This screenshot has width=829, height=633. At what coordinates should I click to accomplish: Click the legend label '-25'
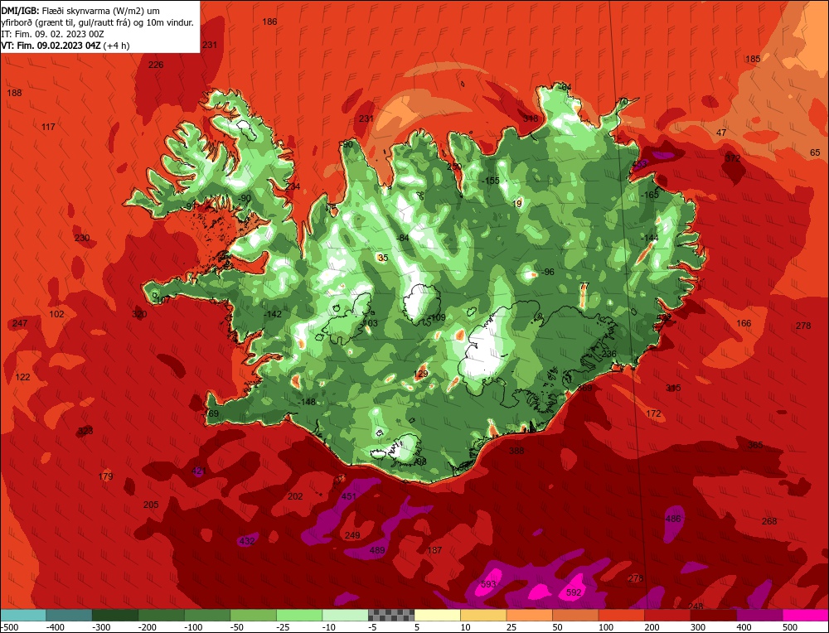[x=283, y=627]
